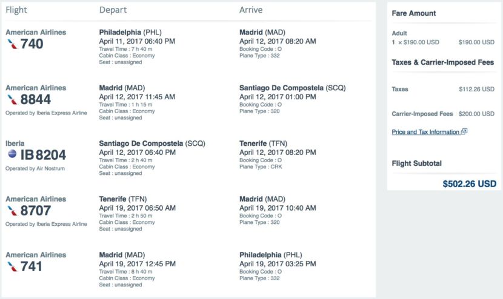Screen dimensions: 503x299
Task: Click Tenerife (TFN) departure city
Action: pyautogui.click(x=123, y=199)
